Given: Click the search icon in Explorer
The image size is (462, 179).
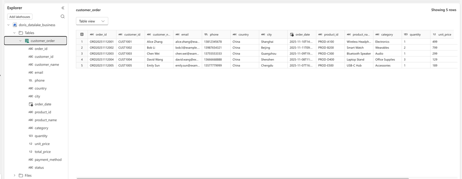Looking at the screenshot, I should coord(63,17).
